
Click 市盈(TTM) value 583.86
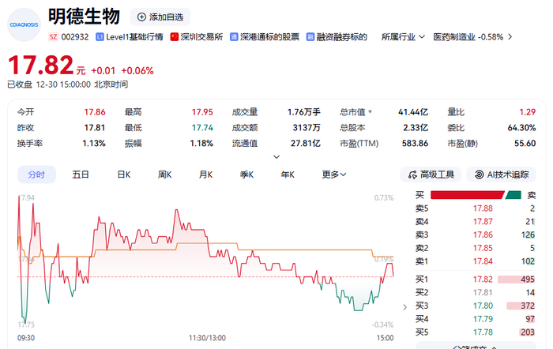pyautogui.click(x=415, y=144)
